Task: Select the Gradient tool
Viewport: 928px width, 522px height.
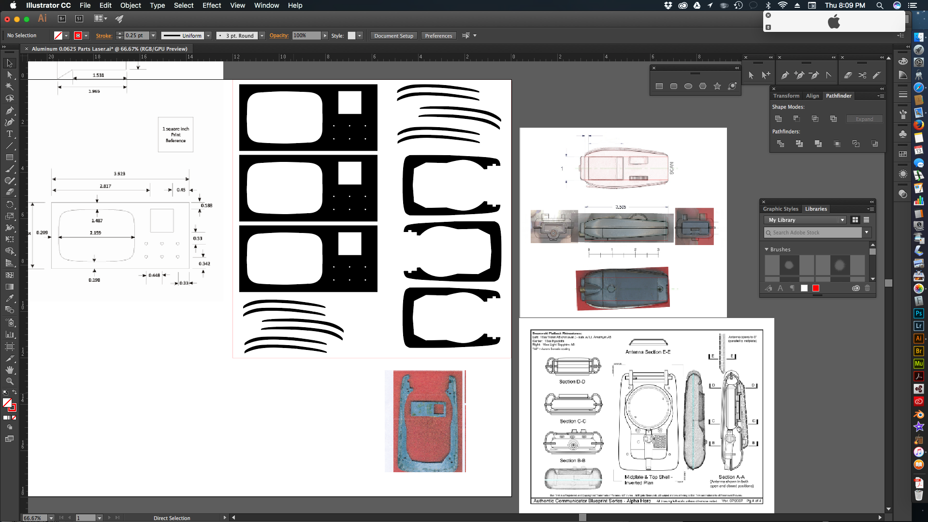Action: (x=9, y=287)
